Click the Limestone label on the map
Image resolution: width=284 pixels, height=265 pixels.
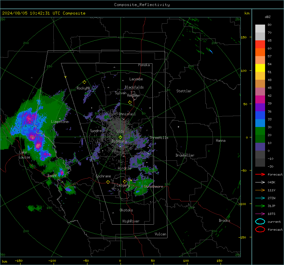tap(60, 122)
